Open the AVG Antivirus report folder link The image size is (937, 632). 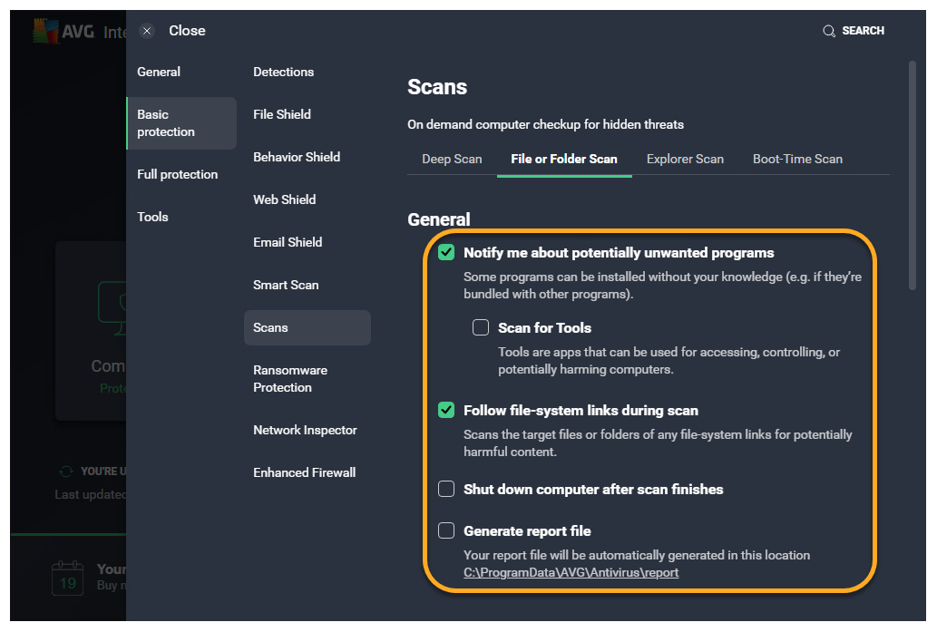[571, 572]
